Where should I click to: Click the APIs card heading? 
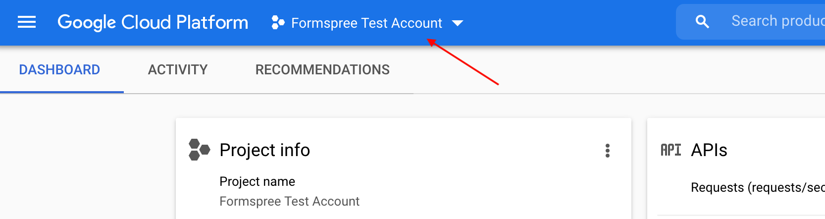tap(709, 150)
